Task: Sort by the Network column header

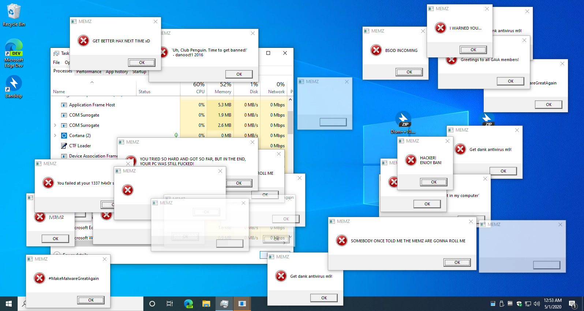Action: coord(274,88)
